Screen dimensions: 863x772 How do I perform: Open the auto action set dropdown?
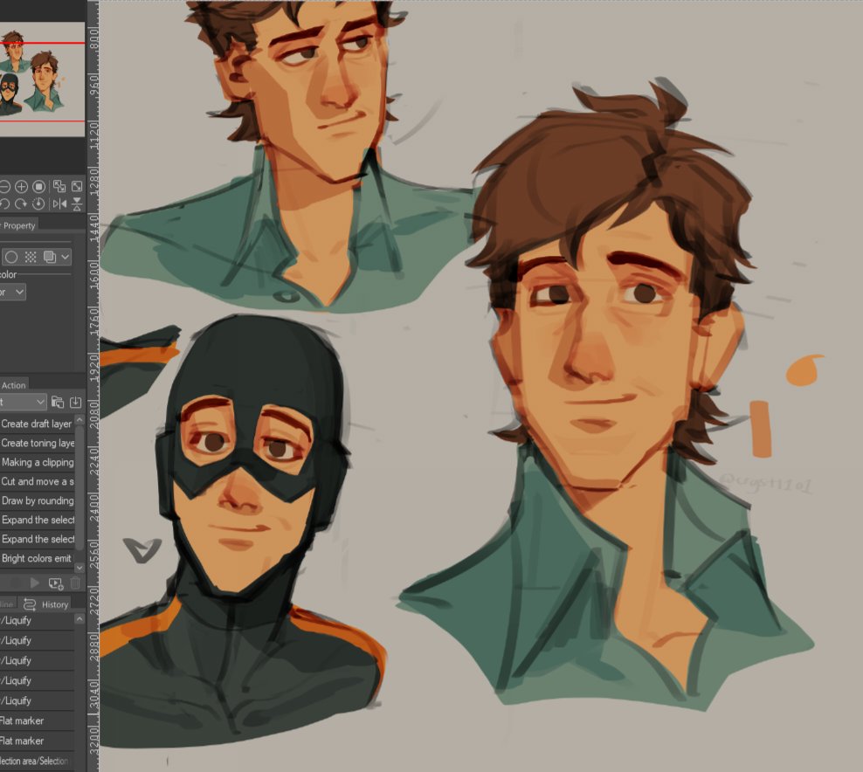[x=23, y=403]
